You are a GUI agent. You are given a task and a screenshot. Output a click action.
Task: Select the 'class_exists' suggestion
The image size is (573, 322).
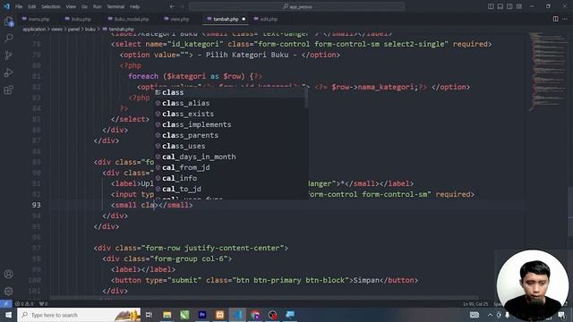pyautogui.click(x=231, y=114)
